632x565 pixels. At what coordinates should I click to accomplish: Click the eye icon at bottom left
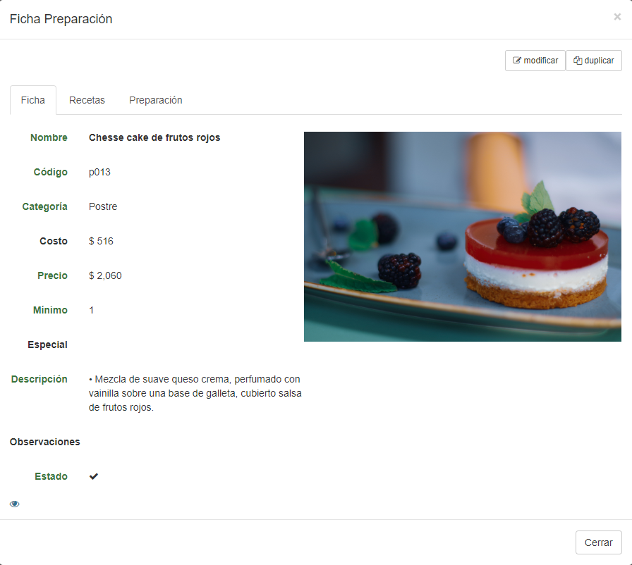[15, 504]
